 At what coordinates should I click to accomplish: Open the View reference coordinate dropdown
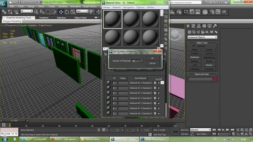[82, 11]
